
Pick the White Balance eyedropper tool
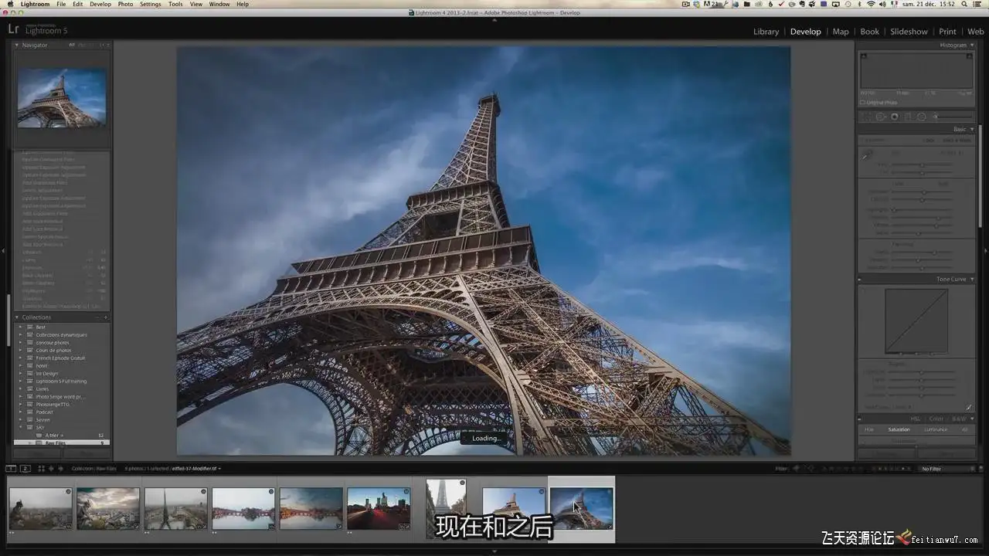click(x=865, y=155)
